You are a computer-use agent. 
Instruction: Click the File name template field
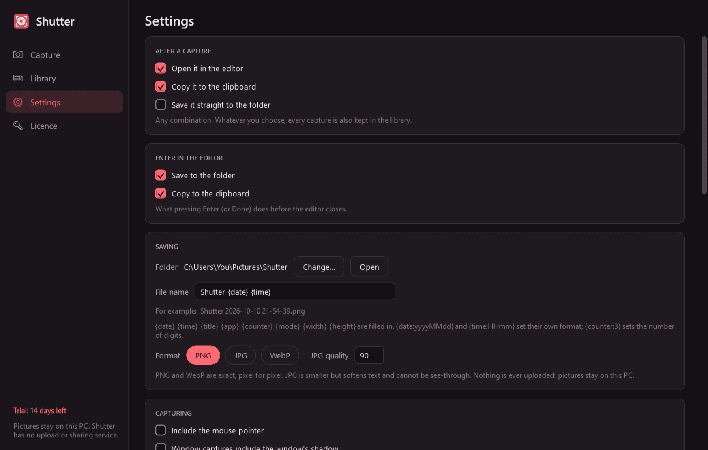pyautogui.click(x=295, y=292)
